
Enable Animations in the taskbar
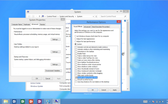coord(76,51)
